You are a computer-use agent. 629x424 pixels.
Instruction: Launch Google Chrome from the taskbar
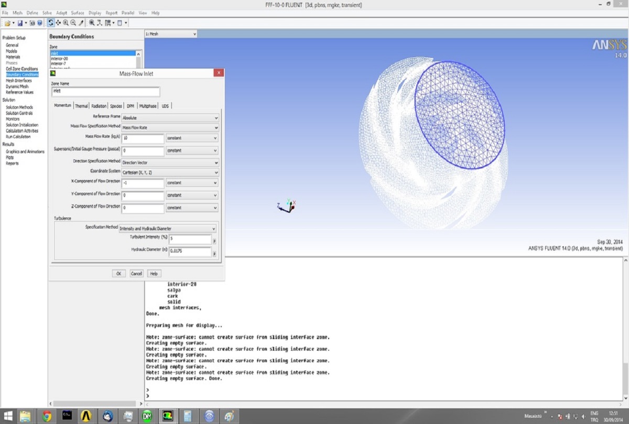coord(47,416)
